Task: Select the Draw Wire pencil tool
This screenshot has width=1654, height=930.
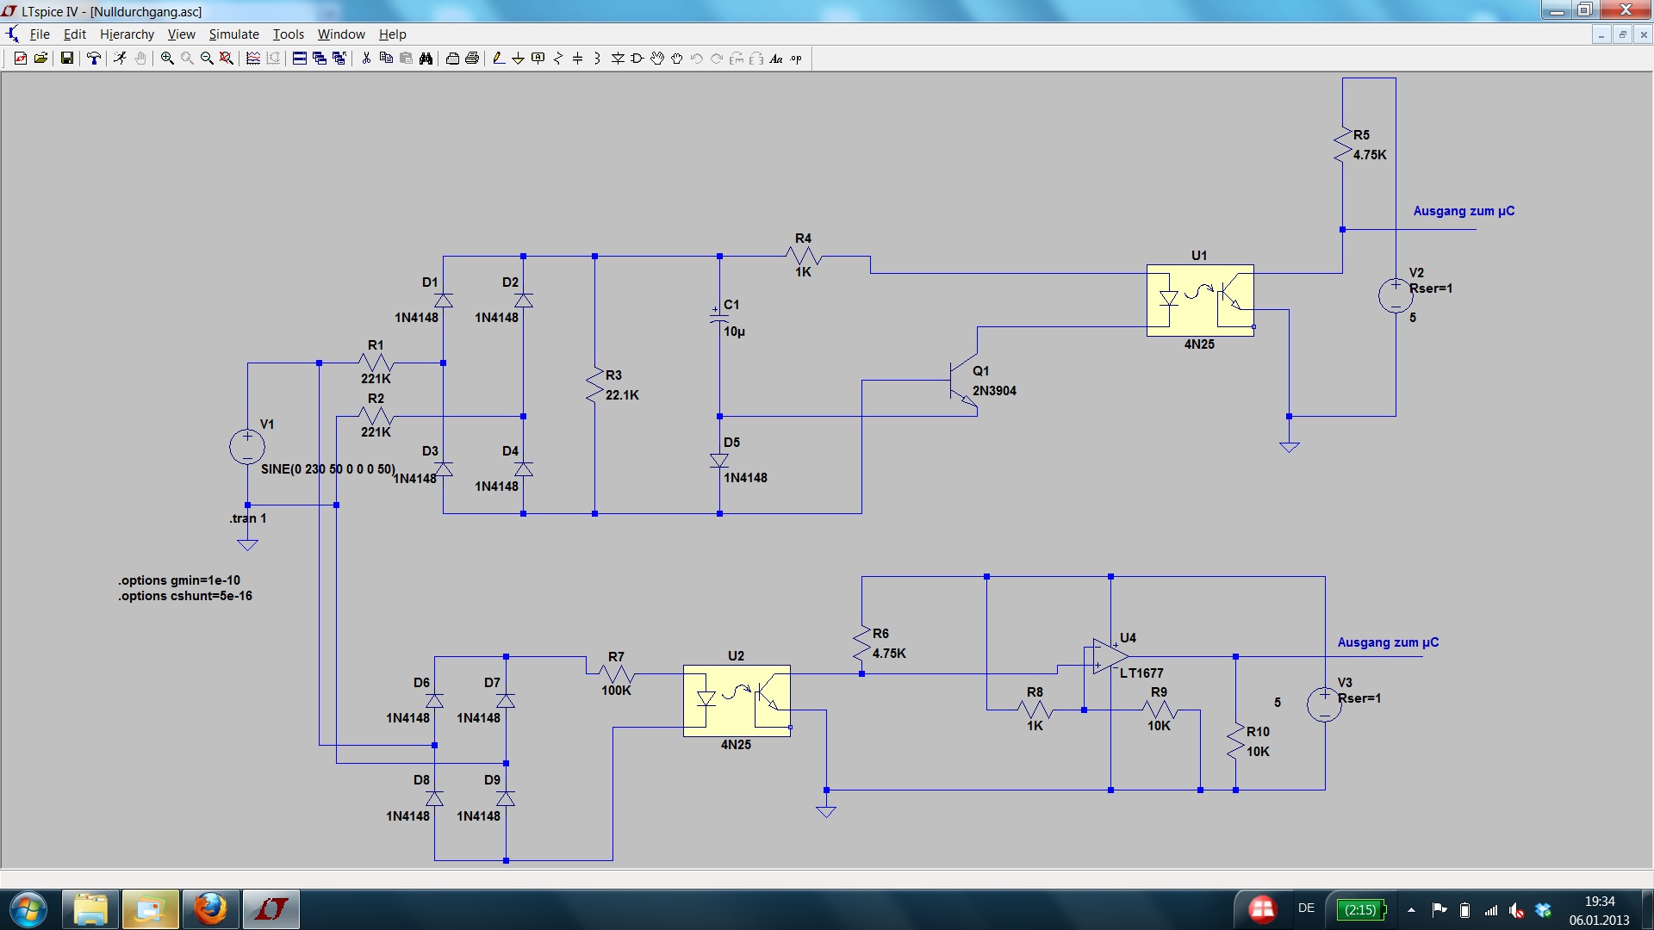Action: point(498,59)
